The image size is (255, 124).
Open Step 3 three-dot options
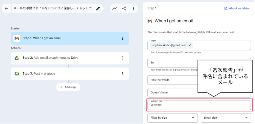[123, 74]
